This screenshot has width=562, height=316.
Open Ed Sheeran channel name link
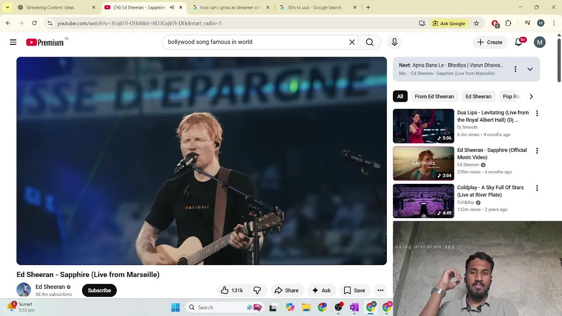coord(50,287)
